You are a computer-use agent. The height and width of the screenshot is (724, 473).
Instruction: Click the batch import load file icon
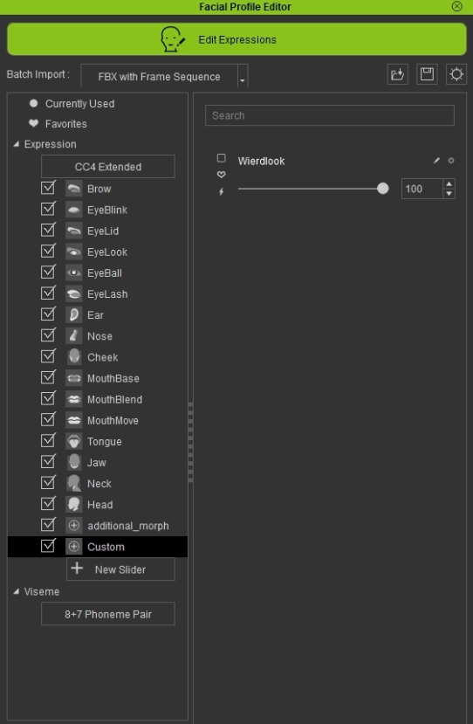397,74
